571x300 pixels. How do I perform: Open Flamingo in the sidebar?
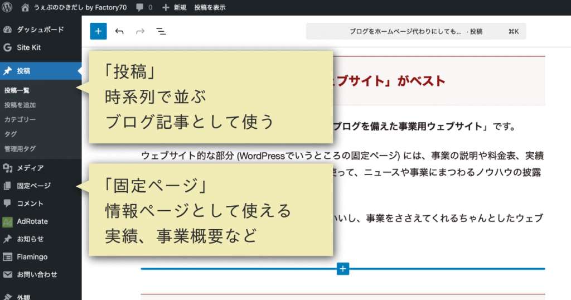(x=32, y=257)
